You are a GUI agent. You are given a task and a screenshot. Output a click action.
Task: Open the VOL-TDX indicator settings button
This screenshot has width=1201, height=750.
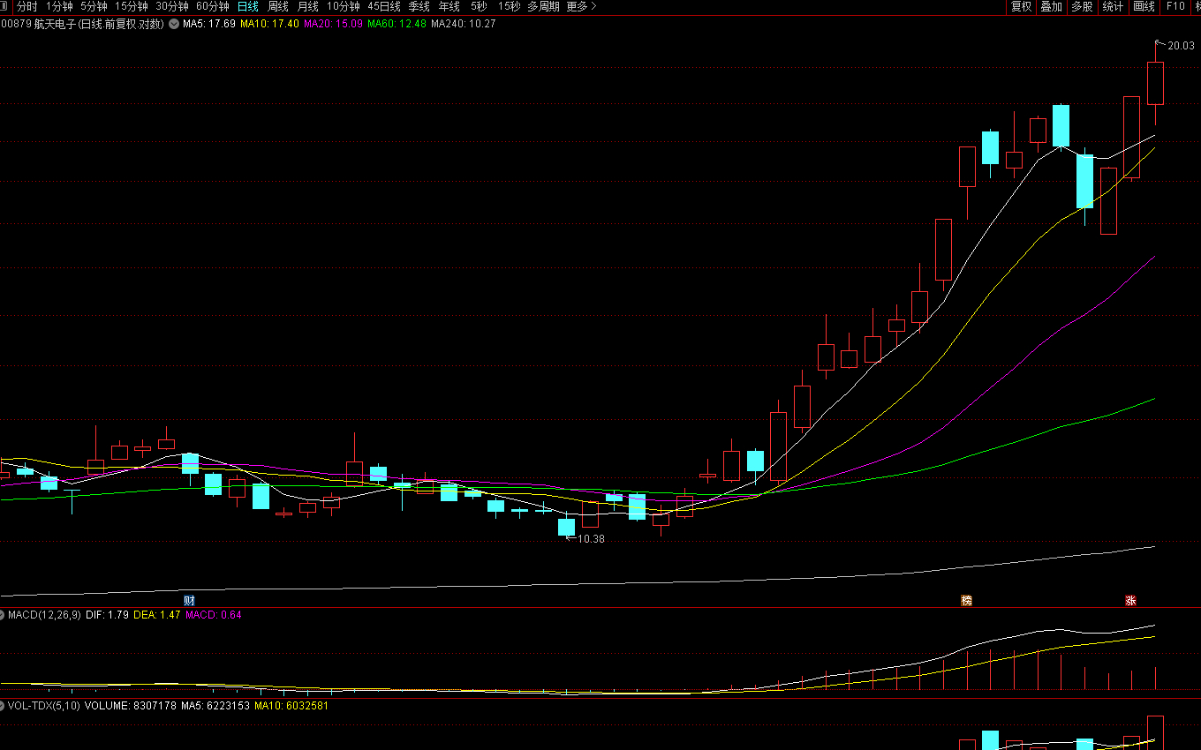coord(3,706)
